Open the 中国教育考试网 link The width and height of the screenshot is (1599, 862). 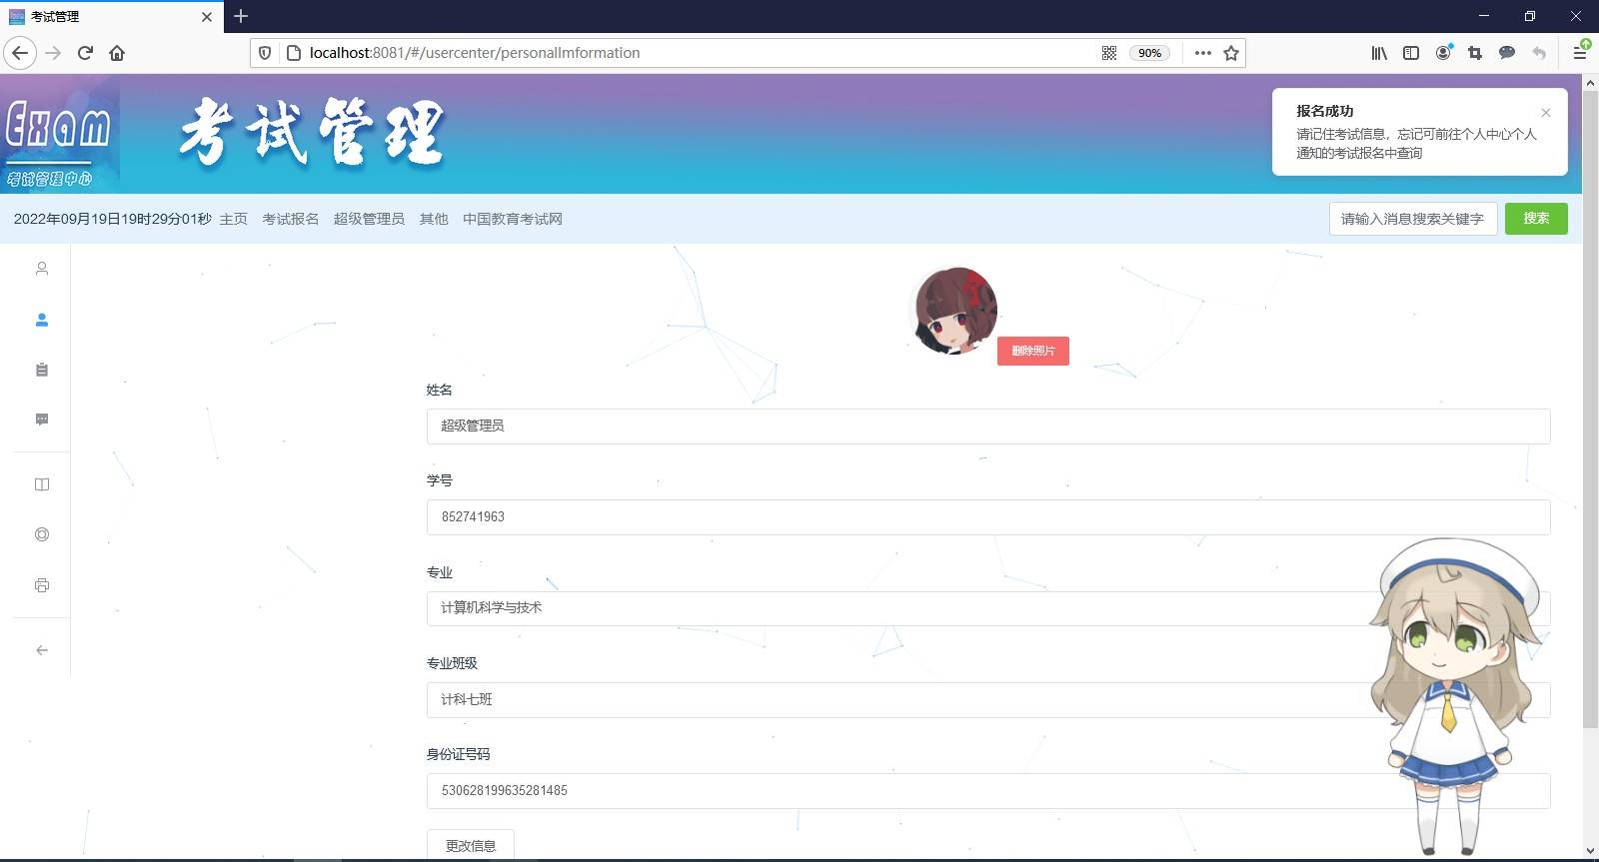pos(513,219)
